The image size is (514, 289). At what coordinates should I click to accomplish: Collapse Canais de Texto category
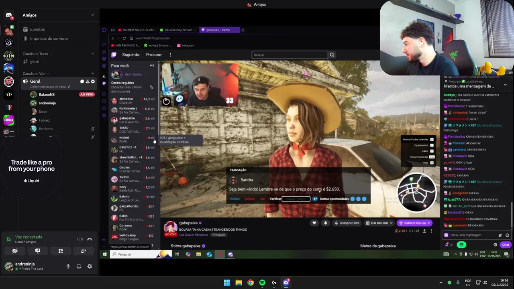pyautogui.click(x=37, y=54)
